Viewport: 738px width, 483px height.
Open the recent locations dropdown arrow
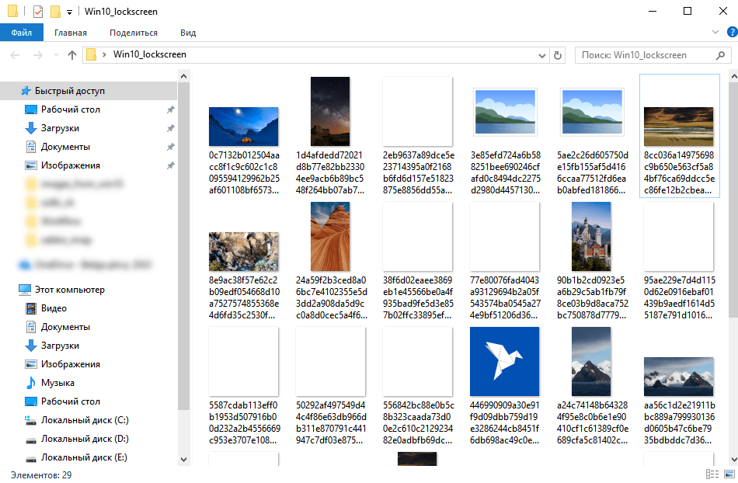(54, 55)
